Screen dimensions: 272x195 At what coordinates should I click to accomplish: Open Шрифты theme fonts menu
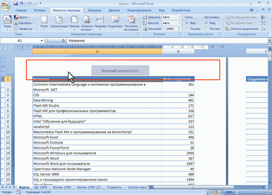coord(24,23)
